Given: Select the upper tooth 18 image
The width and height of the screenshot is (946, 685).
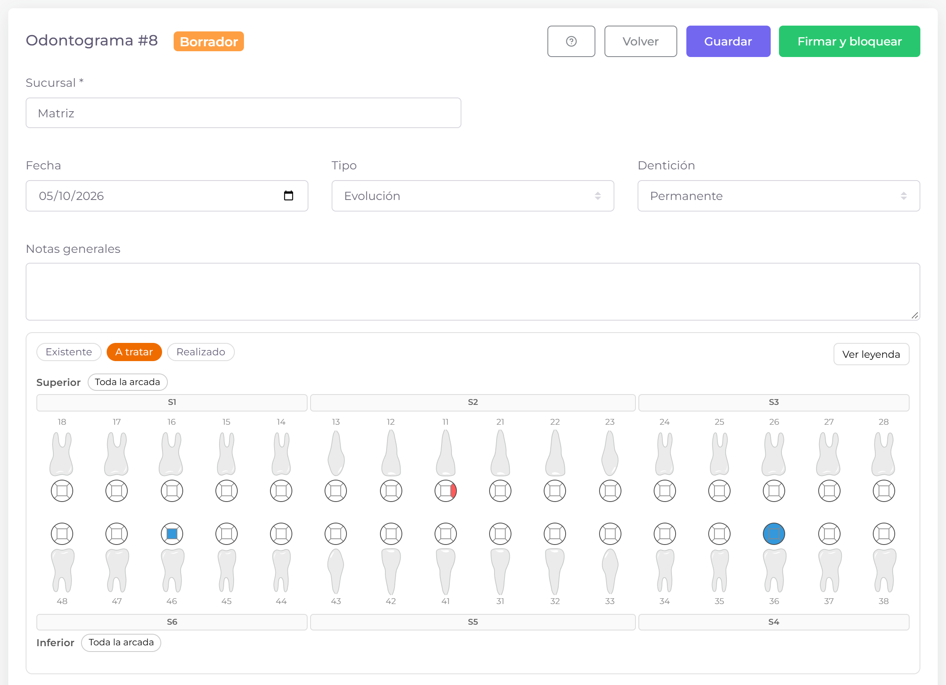Looking at the screenshot, I should click(62, 453).
